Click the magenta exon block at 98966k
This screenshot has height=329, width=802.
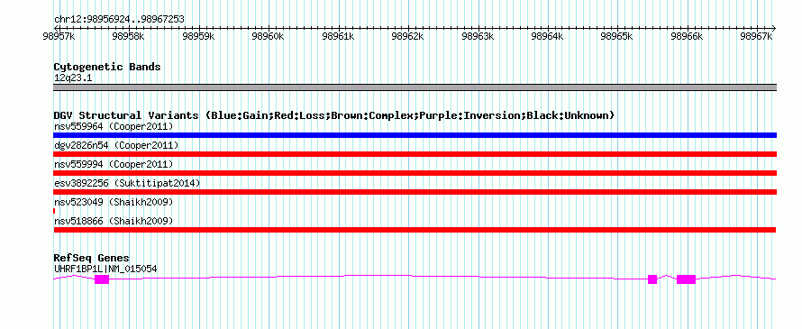point(686,279)
